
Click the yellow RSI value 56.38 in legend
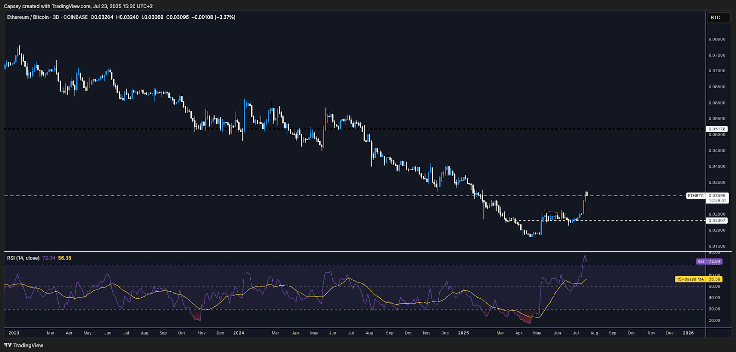point(64,258)
